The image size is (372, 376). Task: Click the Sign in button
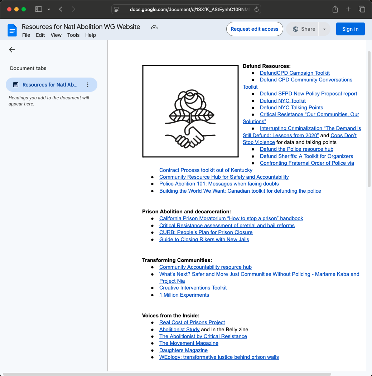pos(350,29)
